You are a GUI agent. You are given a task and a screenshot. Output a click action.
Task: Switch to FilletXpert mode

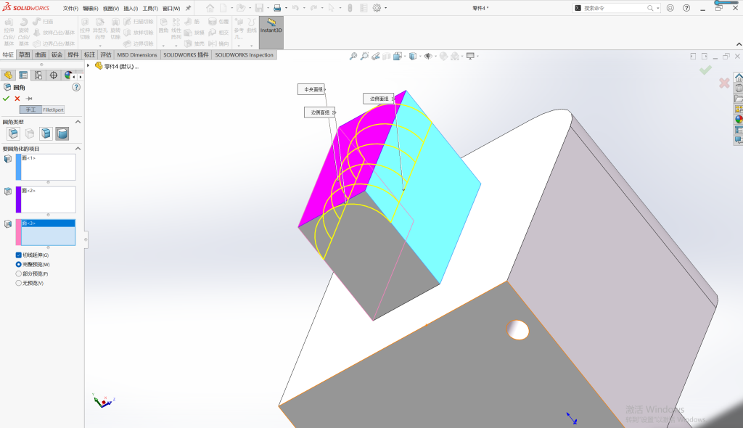(53, 110)
